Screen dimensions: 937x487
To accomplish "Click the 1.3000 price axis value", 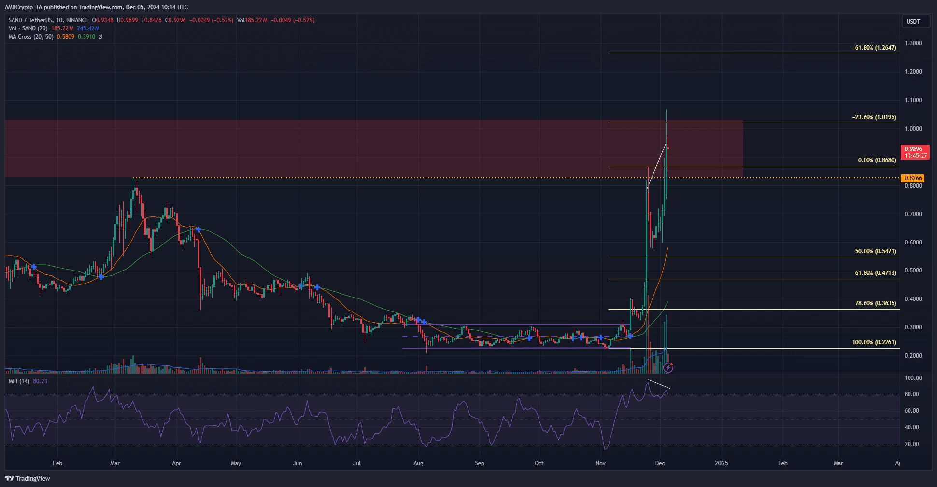I will pos(913,43).
